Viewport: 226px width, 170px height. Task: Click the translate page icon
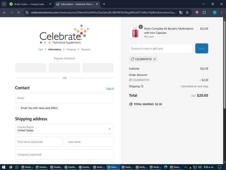(x=181, y=13)
